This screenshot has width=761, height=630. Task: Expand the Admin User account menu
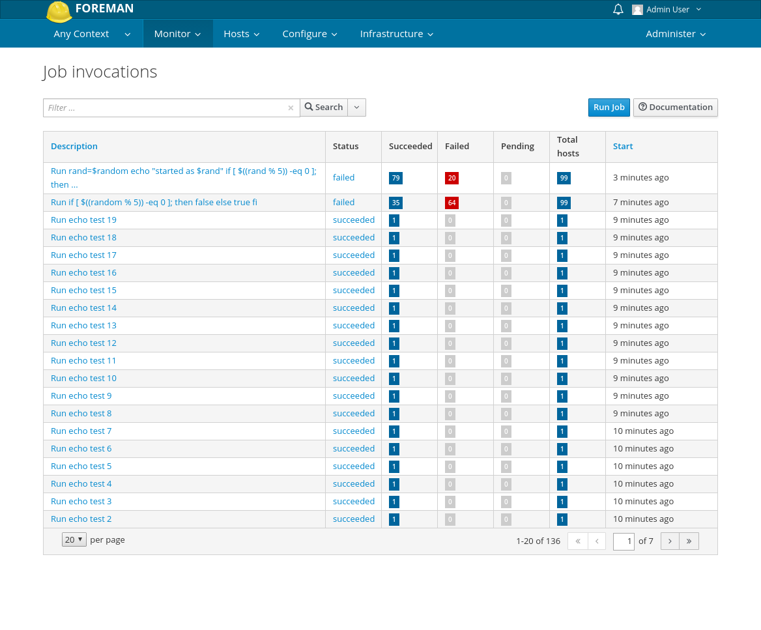click(667, 10)
